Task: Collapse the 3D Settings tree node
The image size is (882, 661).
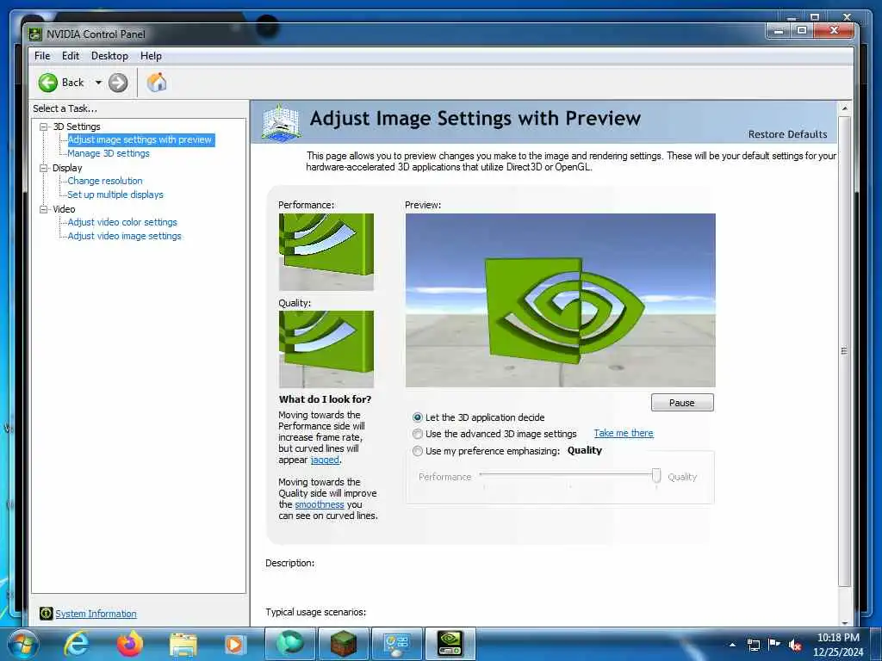Action: pos(43,127)
